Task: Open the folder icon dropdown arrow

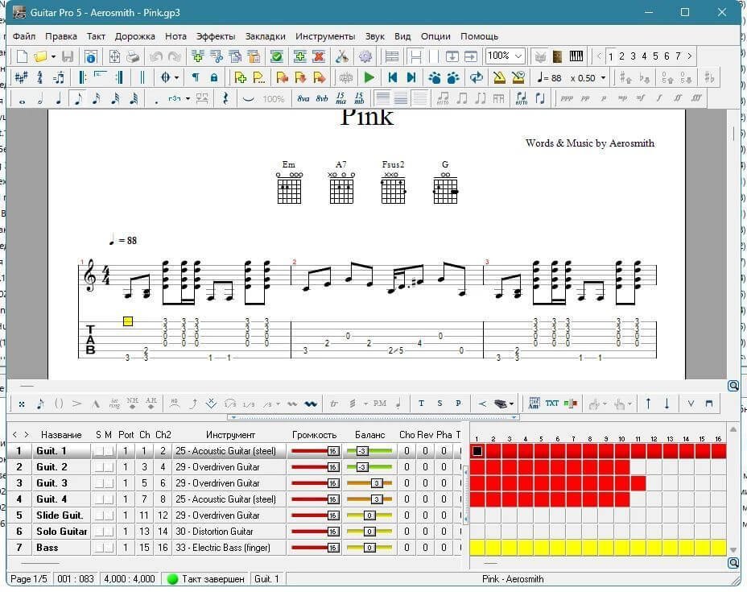Action: coord(53,56)
